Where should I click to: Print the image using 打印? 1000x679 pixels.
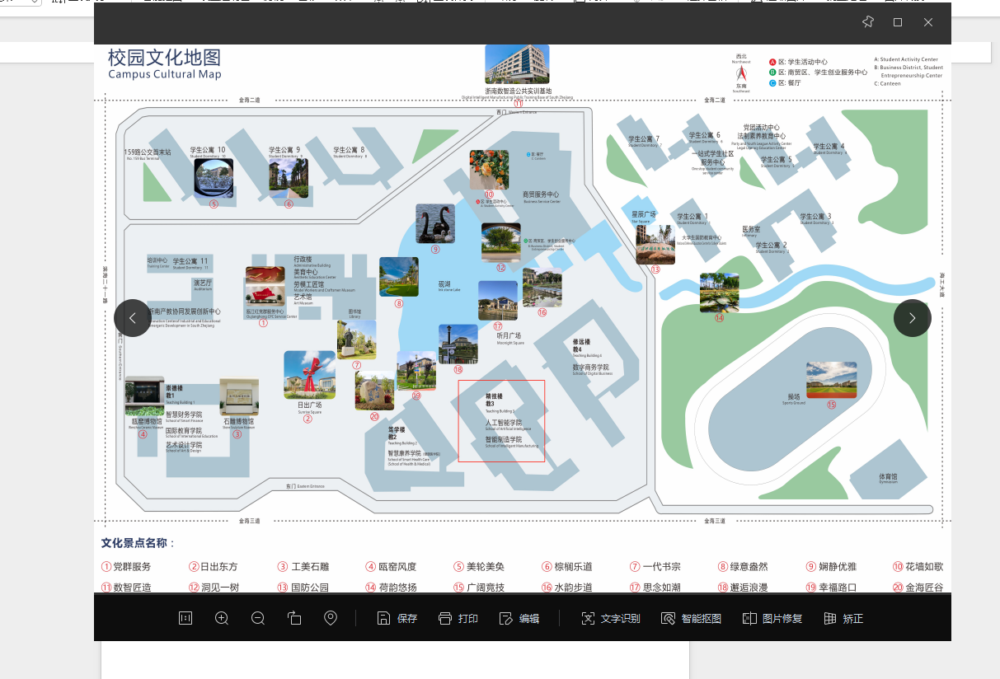click(458, 618)
